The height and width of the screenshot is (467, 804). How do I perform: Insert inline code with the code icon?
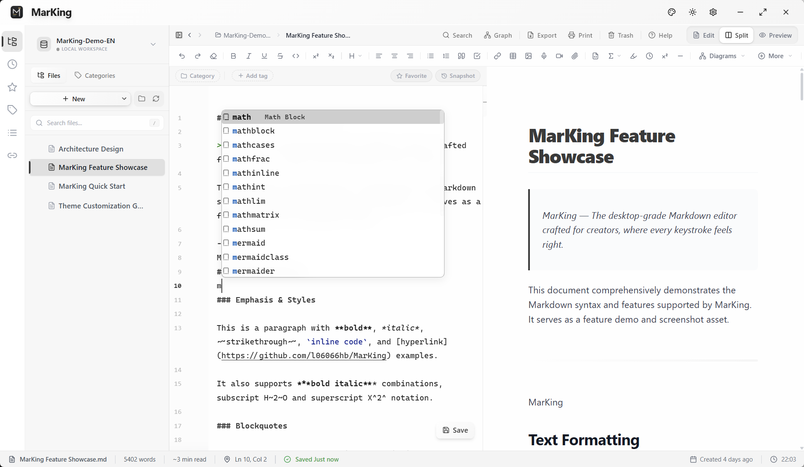[x=296, y=56]
